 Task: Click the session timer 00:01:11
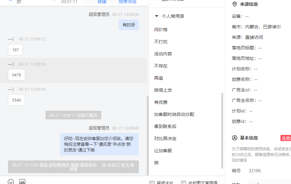pyautogui.click(x=69, y=2)
